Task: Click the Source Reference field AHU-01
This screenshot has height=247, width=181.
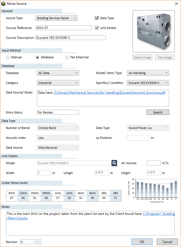Action: pyautogui.click(x=64, y=28)
